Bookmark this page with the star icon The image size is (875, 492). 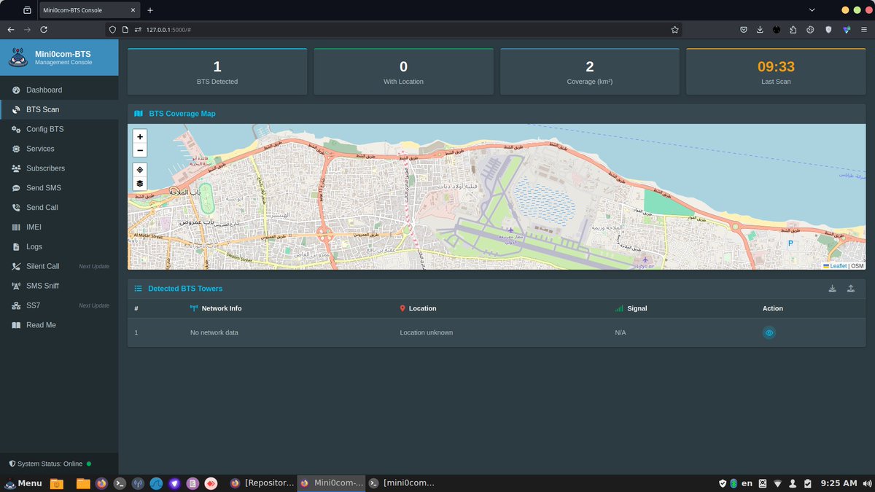coord(674,30)
